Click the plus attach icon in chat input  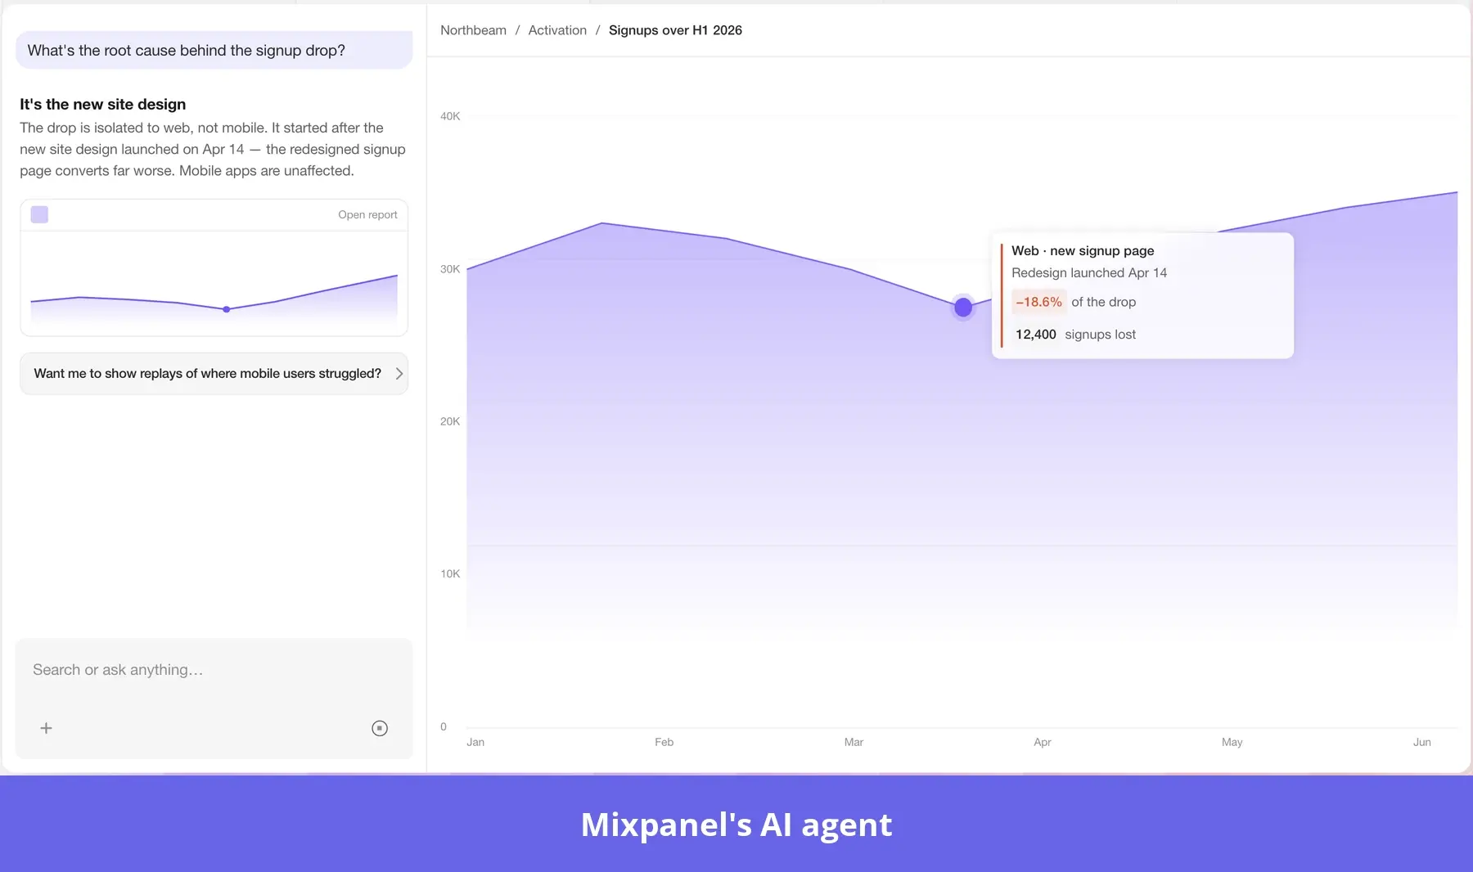pos(46,728)
